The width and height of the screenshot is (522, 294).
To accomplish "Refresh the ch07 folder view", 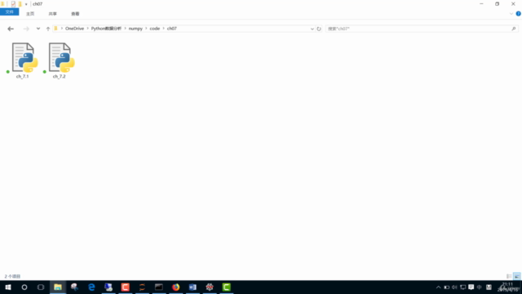I will coord(319,29).
